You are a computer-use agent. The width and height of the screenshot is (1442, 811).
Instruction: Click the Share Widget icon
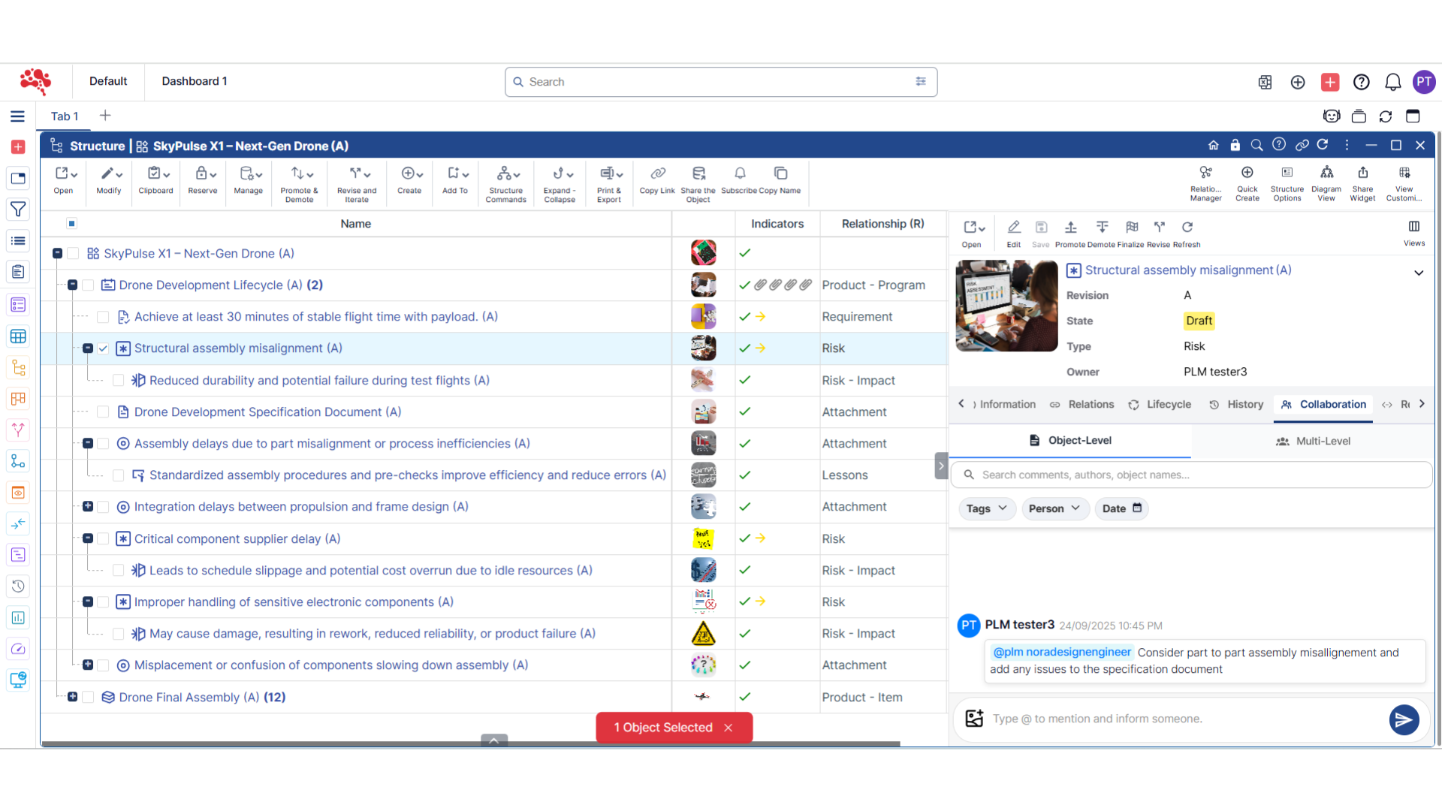tap(1363, 182)
